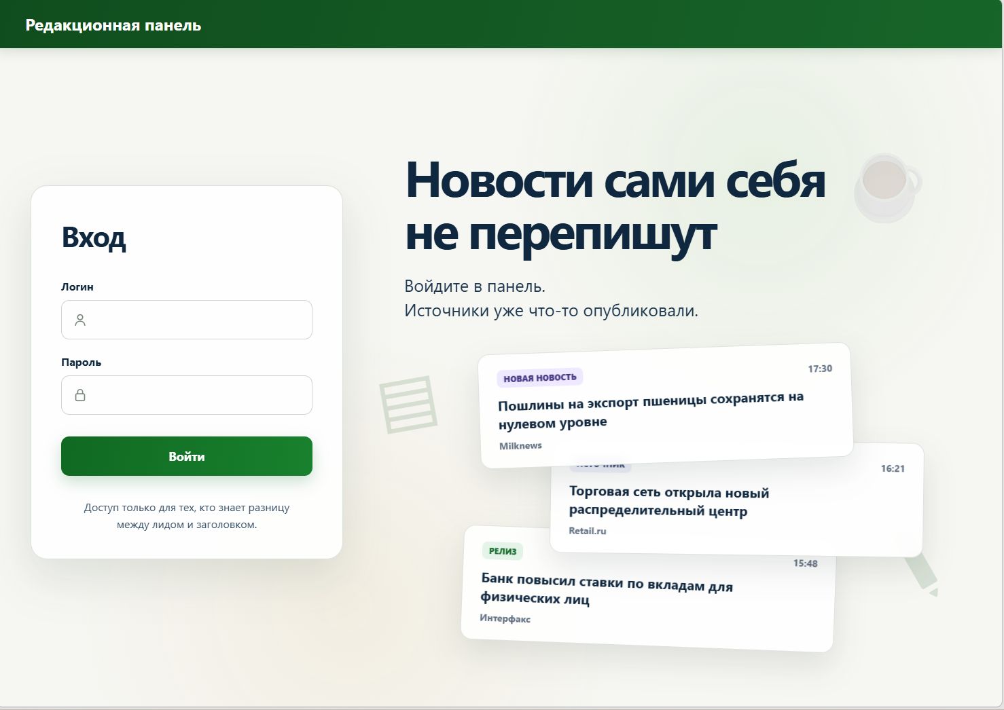Focus the Логин input field
The width and height of the screenshot is (1004, 710).
pos(187,320)
